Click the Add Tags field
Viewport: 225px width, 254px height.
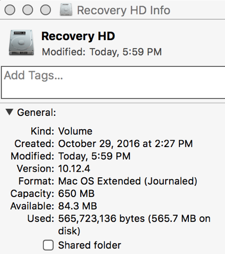coord(113,82)
